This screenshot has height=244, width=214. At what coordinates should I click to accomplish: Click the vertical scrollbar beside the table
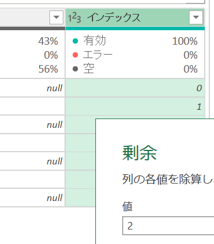[208, 58]
